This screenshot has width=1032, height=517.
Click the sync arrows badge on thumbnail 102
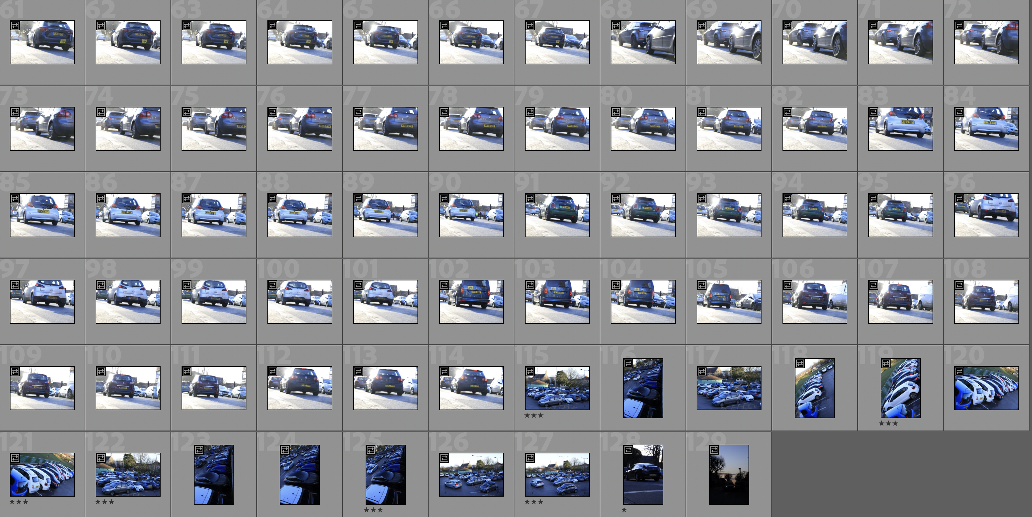[x=444, y=285]
